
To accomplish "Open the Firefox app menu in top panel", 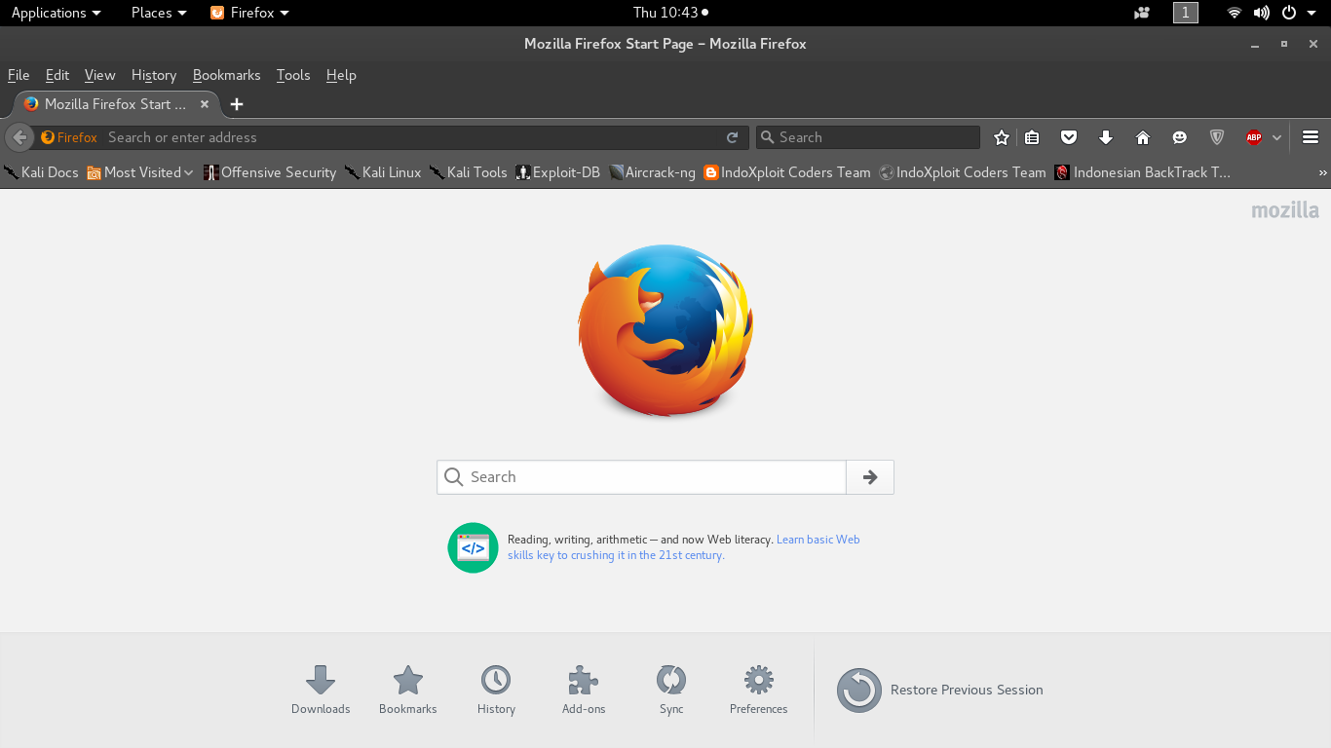I will (x=250, y=13).
